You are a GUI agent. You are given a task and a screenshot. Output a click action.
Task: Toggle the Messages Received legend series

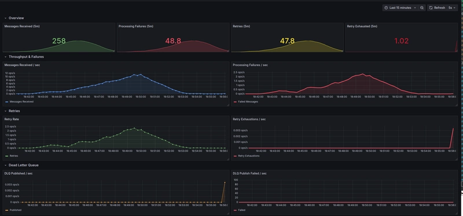(20, 102)
